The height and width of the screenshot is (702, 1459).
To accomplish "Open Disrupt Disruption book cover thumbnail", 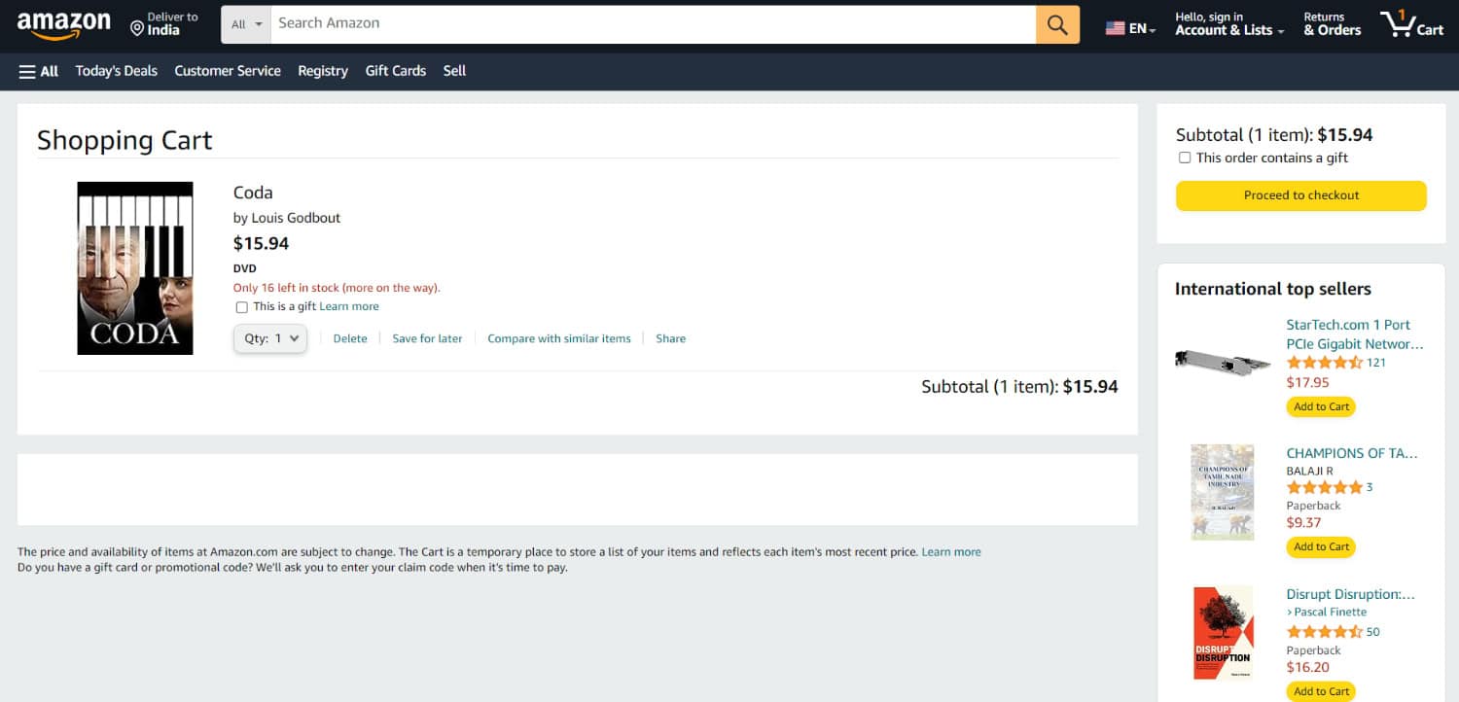I will point(1223,632).
